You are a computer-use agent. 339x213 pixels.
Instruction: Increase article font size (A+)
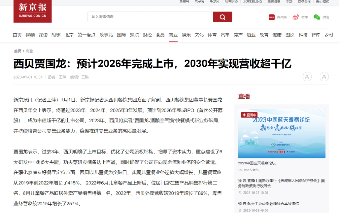tap(324, 76)
